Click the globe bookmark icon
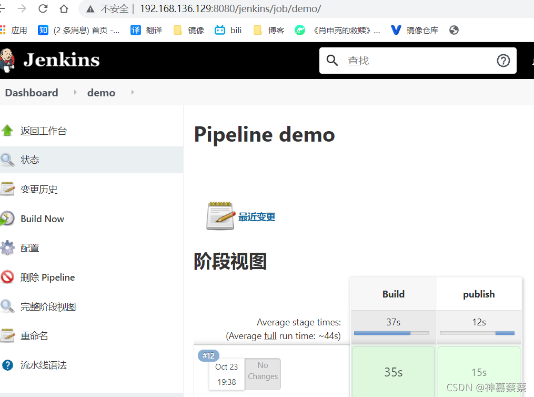 coord(454,31)
